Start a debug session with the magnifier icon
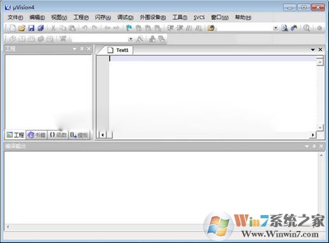 (x=307, y=28)
